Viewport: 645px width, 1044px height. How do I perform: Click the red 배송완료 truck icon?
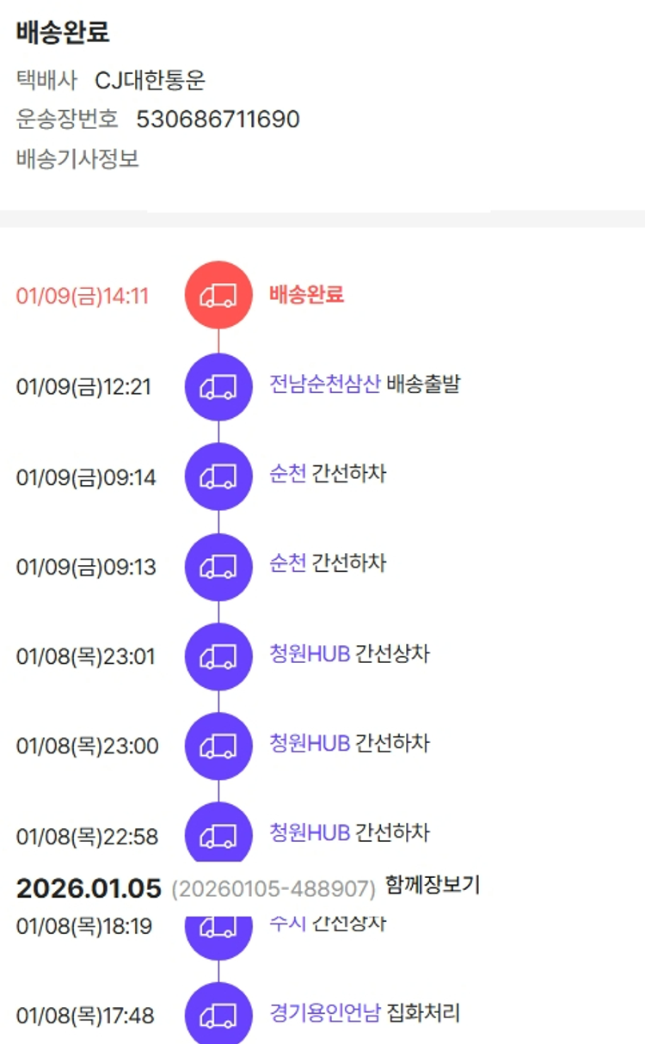pos(218,295)
